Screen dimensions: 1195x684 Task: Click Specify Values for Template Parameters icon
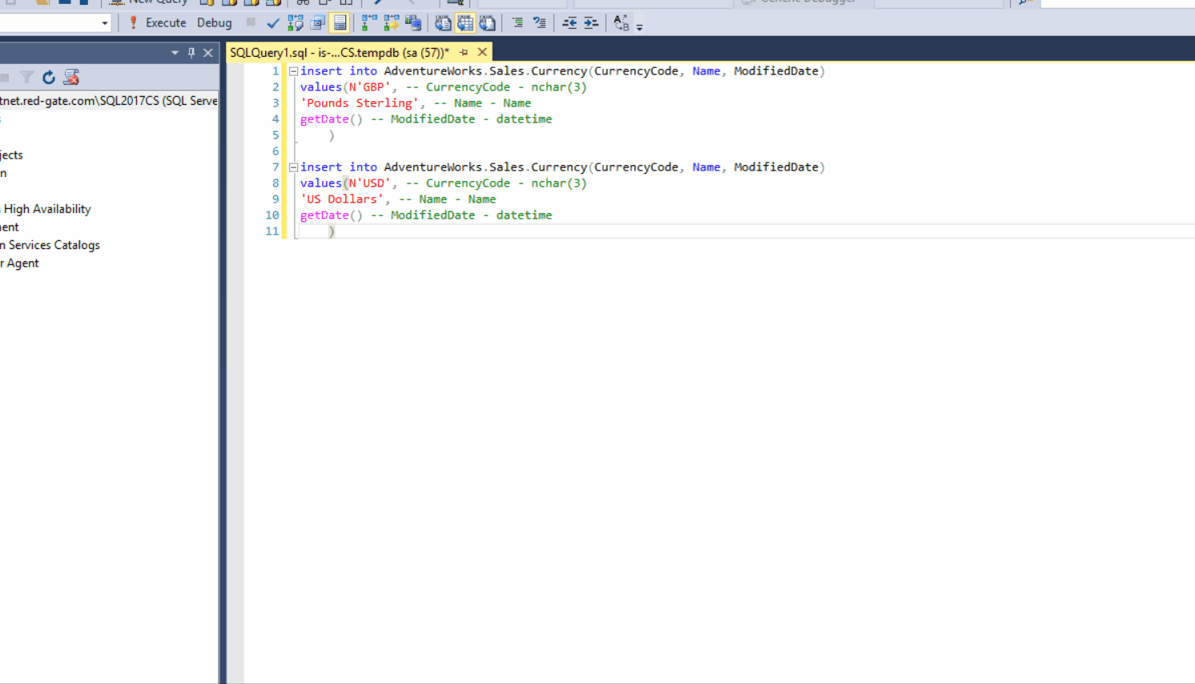point(622,23)
